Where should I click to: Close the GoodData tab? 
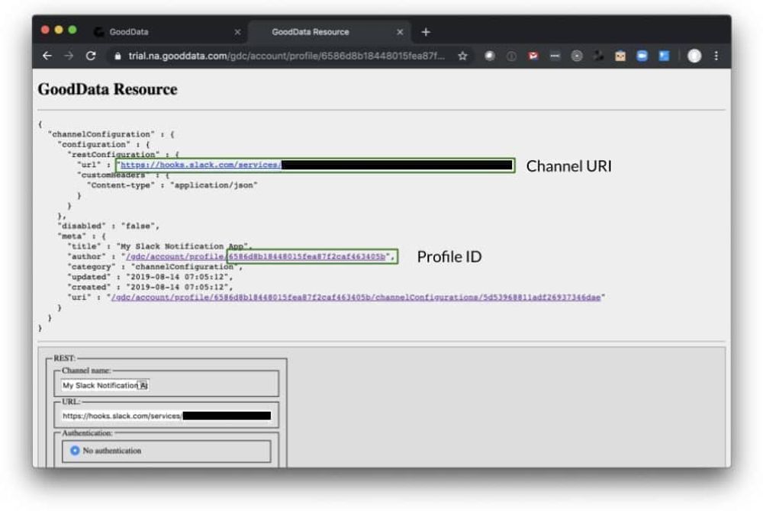[237, 32]
